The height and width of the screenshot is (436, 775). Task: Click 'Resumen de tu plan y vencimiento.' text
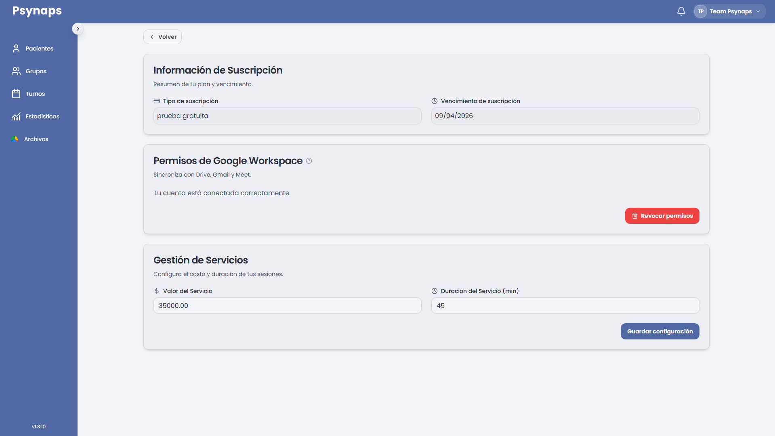pyautogui.click(x=203, y=84)
